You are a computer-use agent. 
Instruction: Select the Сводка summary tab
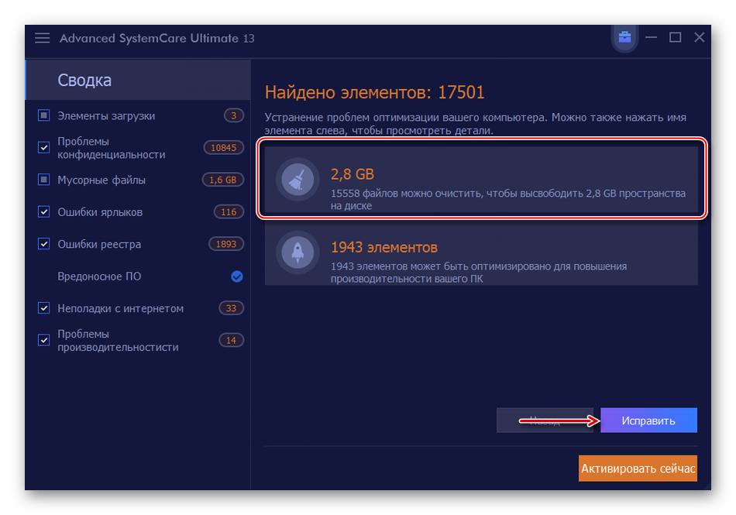pyautogui.click(x=84, y=81)
